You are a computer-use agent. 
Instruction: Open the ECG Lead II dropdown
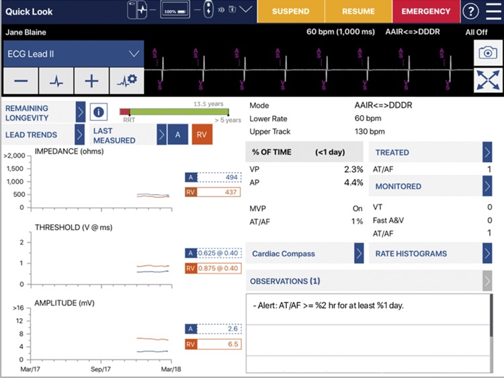coord(74,54)
